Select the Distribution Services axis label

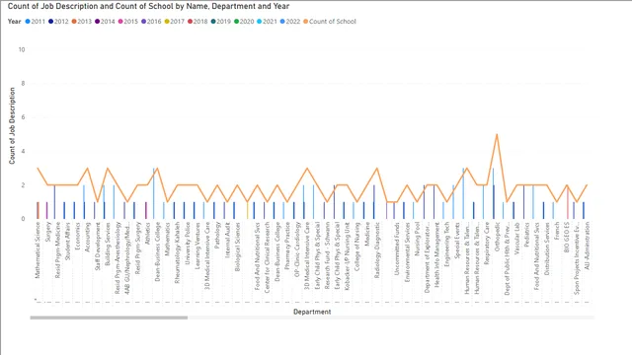[x=546, y=248]
